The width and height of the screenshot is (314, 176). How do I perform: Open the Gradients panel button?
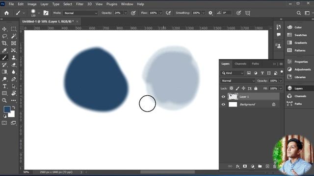[x=297, y=43]
